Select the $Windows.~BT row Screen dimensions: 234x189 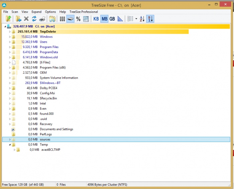(116, 83)
